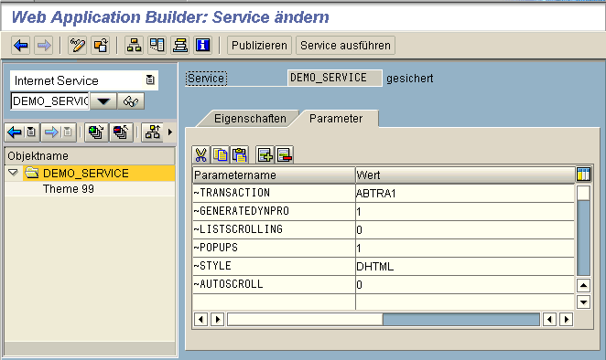The width and height of the screenshot is (606, 360).
Task: Select Theme 99 tree item
Action: [69, 189]
